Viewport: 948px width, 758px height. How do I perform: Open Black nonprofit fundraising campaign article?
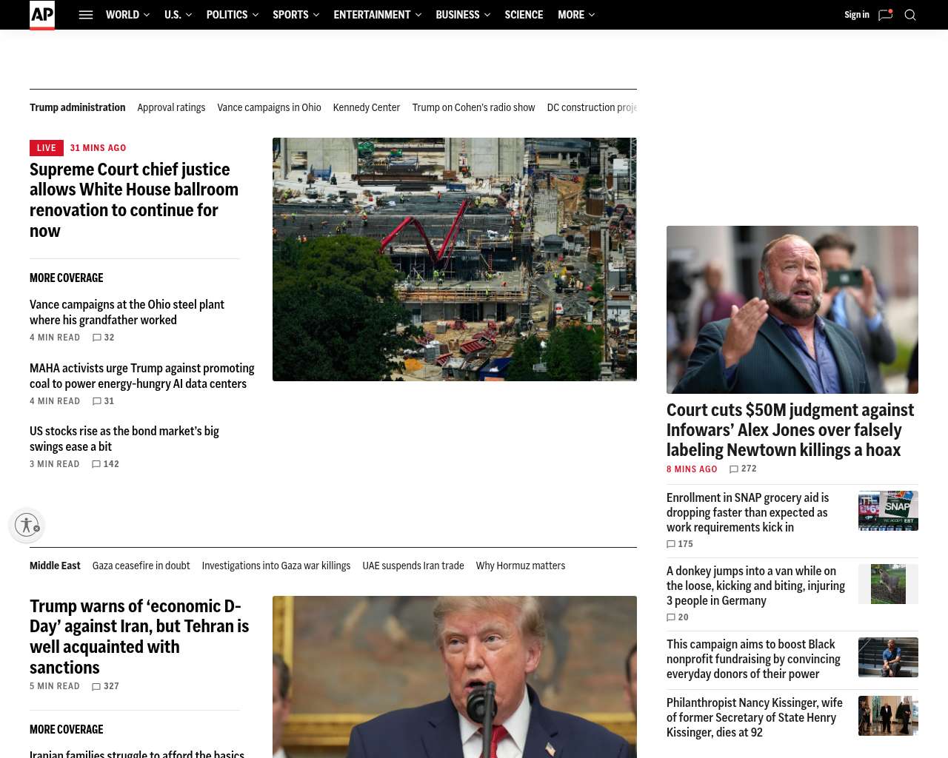[x=753, y=659]
